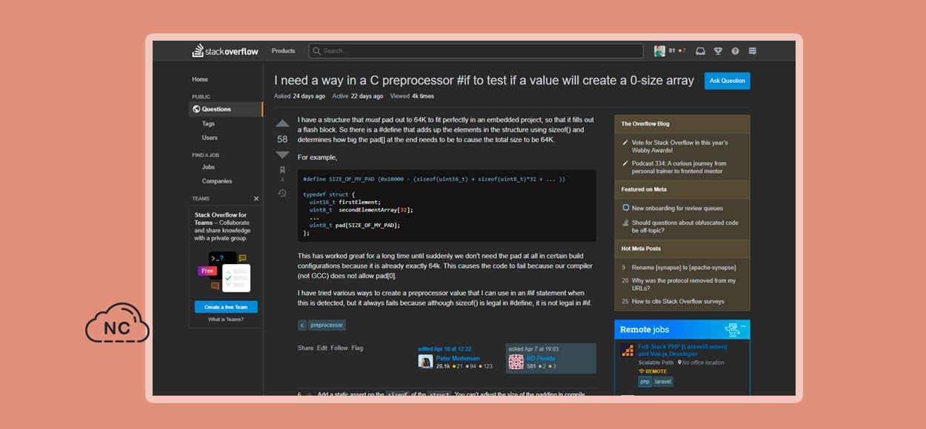Open 'Rename [synapse] to [apache-synapse]' post
This screenshot has width=926, height=429.
point(684,268)
